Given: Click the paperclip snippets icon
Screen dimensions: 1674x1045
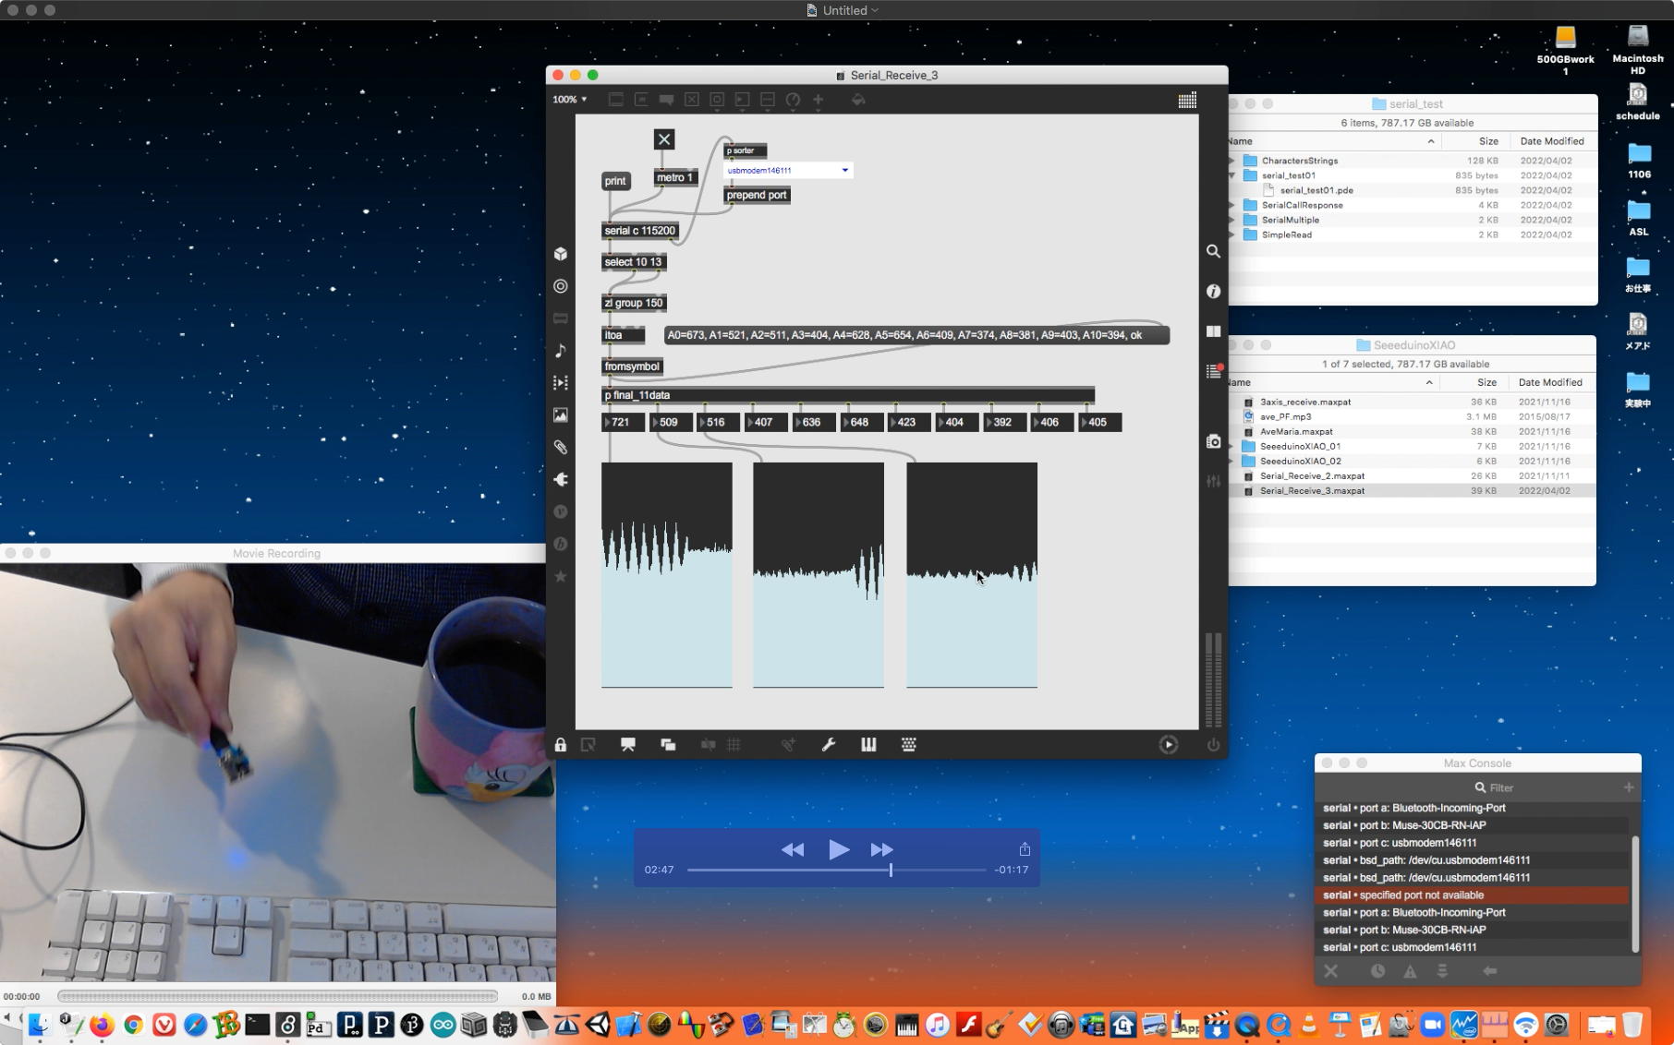Looking at the screenshot, I should tap(561, 448).
